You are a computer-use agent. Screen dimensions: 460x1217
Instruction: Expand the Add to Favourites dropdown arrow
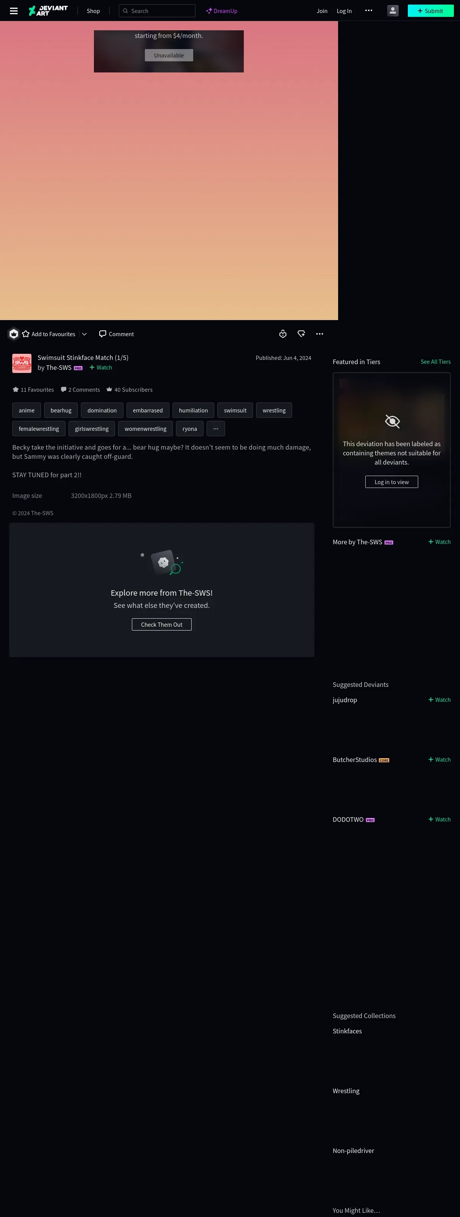85,334
